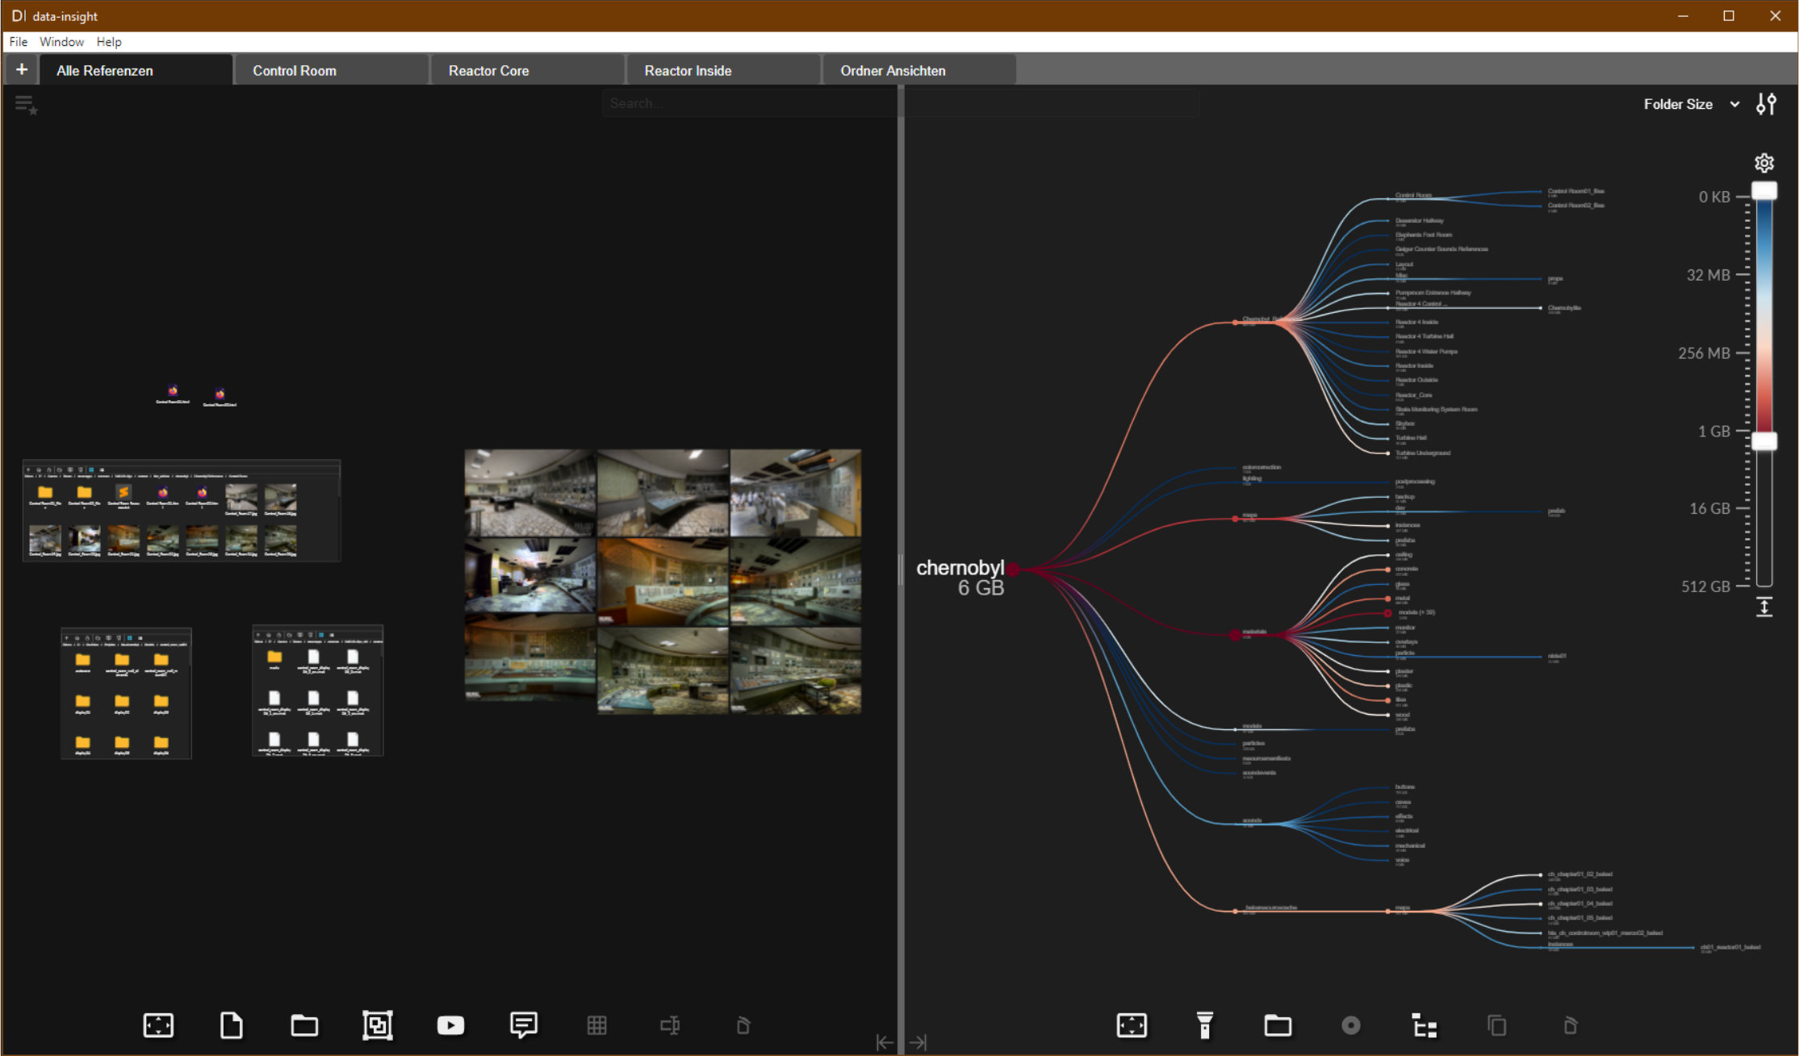Toggle the range fit icon below size scale
1799x1056 pixels.
tap(1763, 607)
